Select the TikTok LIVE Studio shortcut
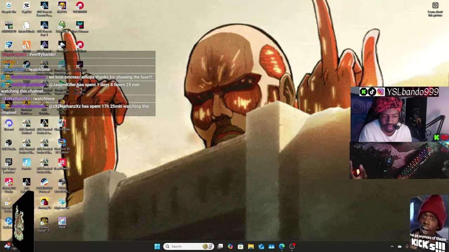Image resolution: width=449 pixels, height=252 pixels. (9, 185)
